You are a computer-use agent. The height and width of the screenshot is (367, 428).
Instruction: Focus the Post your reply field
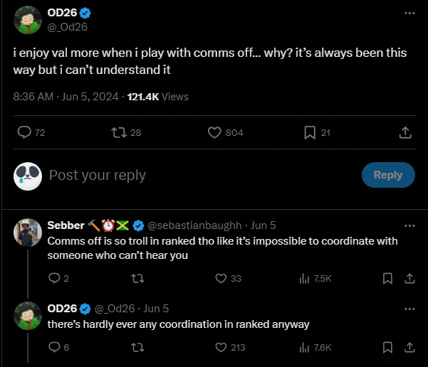(x=202, y=175)
